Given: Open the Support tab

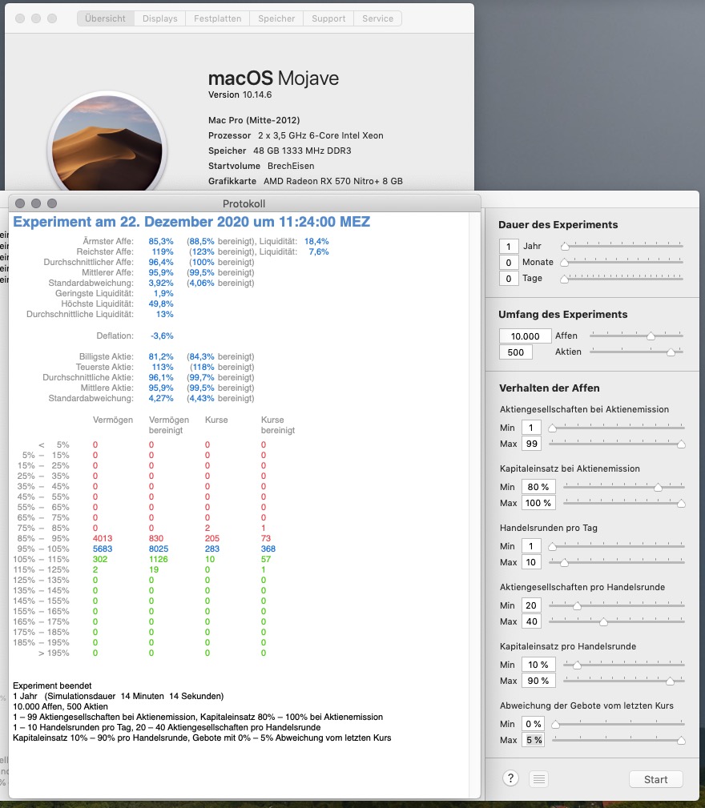Looking at the screenshot, I should click(328, 18).
